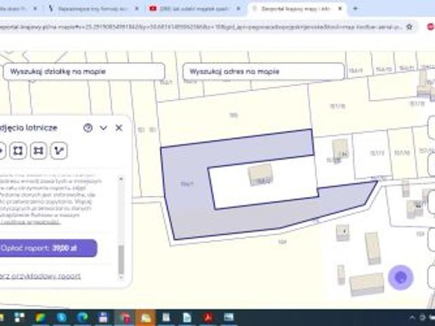Viewport: 435px width, 326px height.
Task: Open the document file taskbar icon
Action: coord(187,317)
